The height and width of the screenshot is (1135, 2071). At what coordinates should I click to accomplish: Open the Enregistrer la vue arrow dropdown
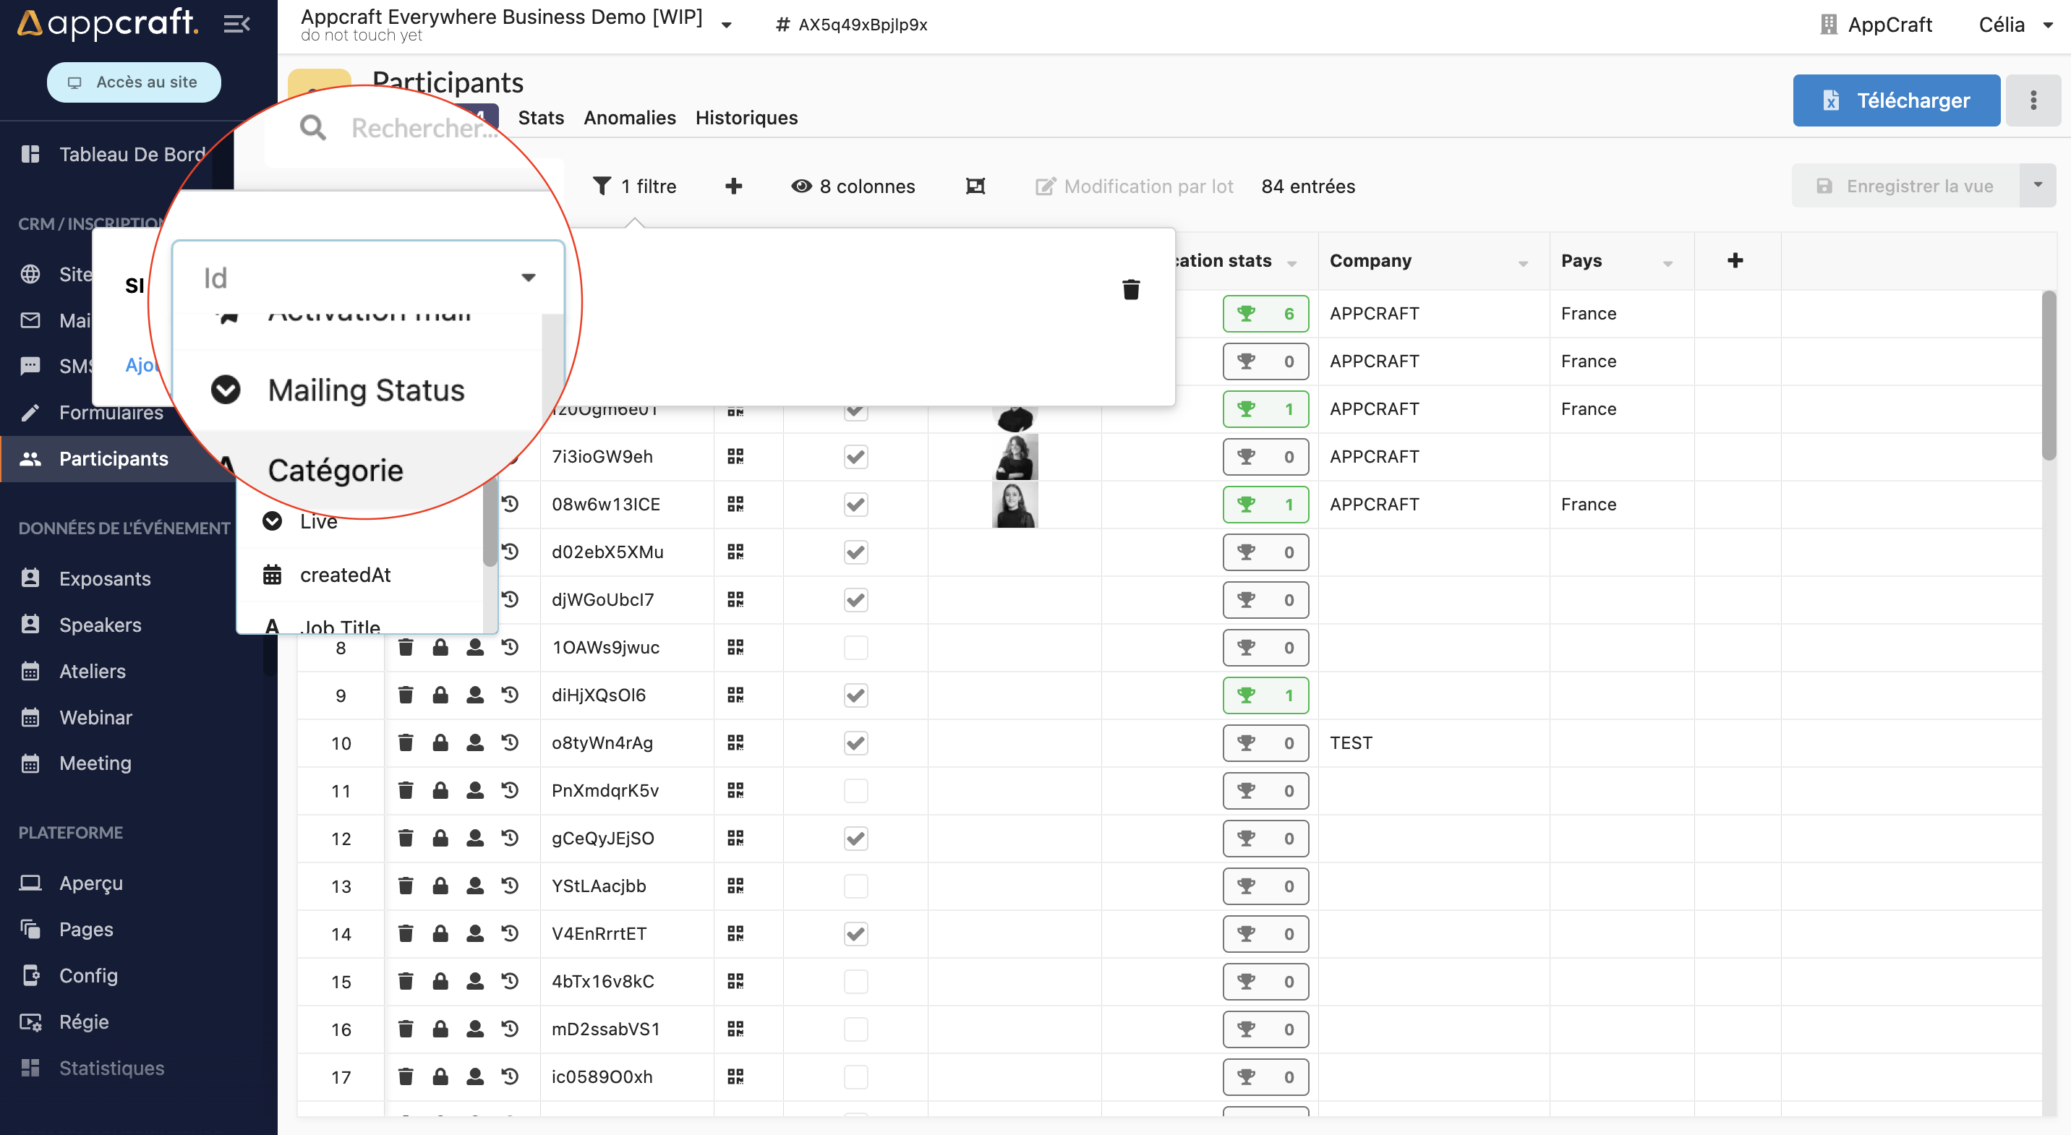click(2037, 186)
